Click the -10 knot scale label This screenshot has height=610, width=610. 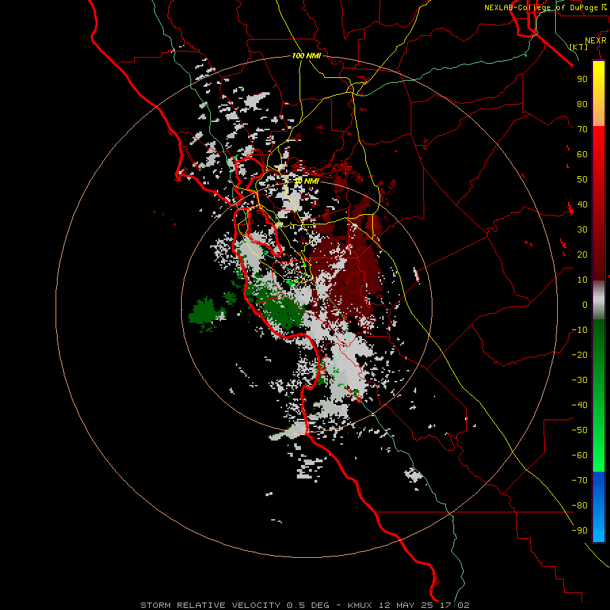coord(579,330)
